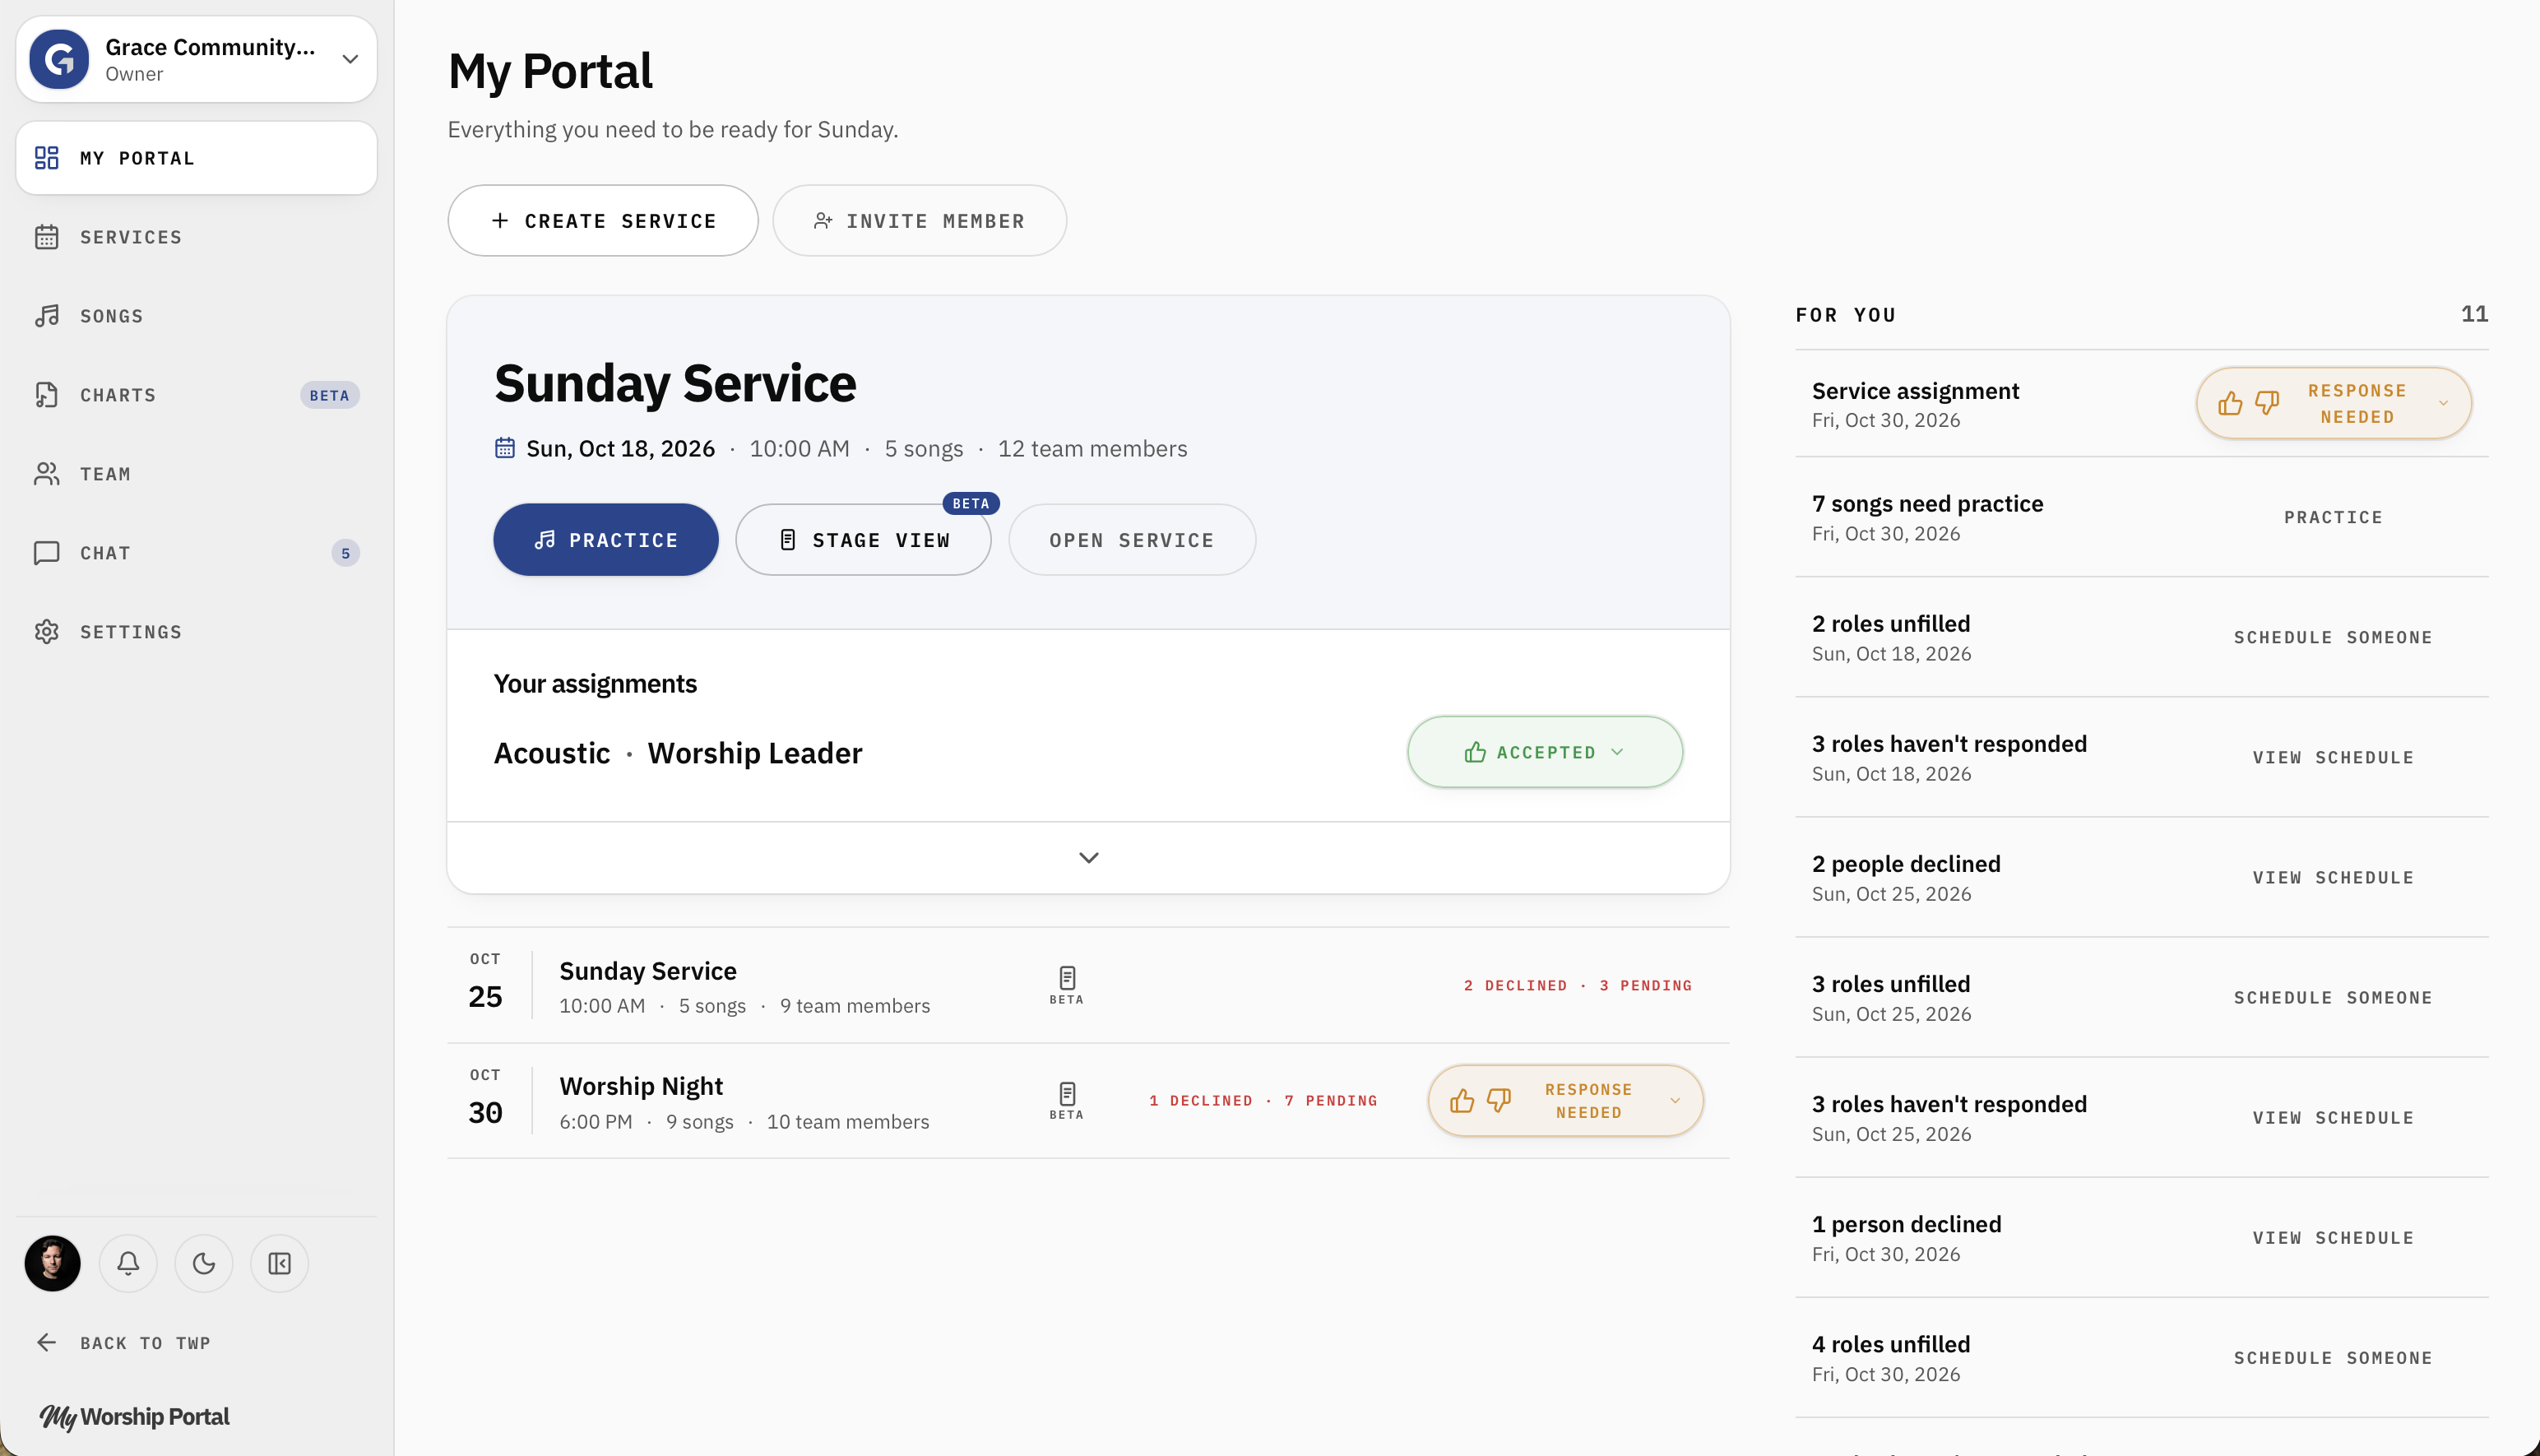The image size is (2540, 1456).
Task: Click the Sunday Service heading
Action: pos(674,384)
